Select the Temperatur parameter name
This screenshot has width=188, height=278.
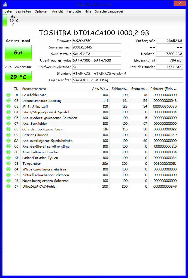[31, 163]
